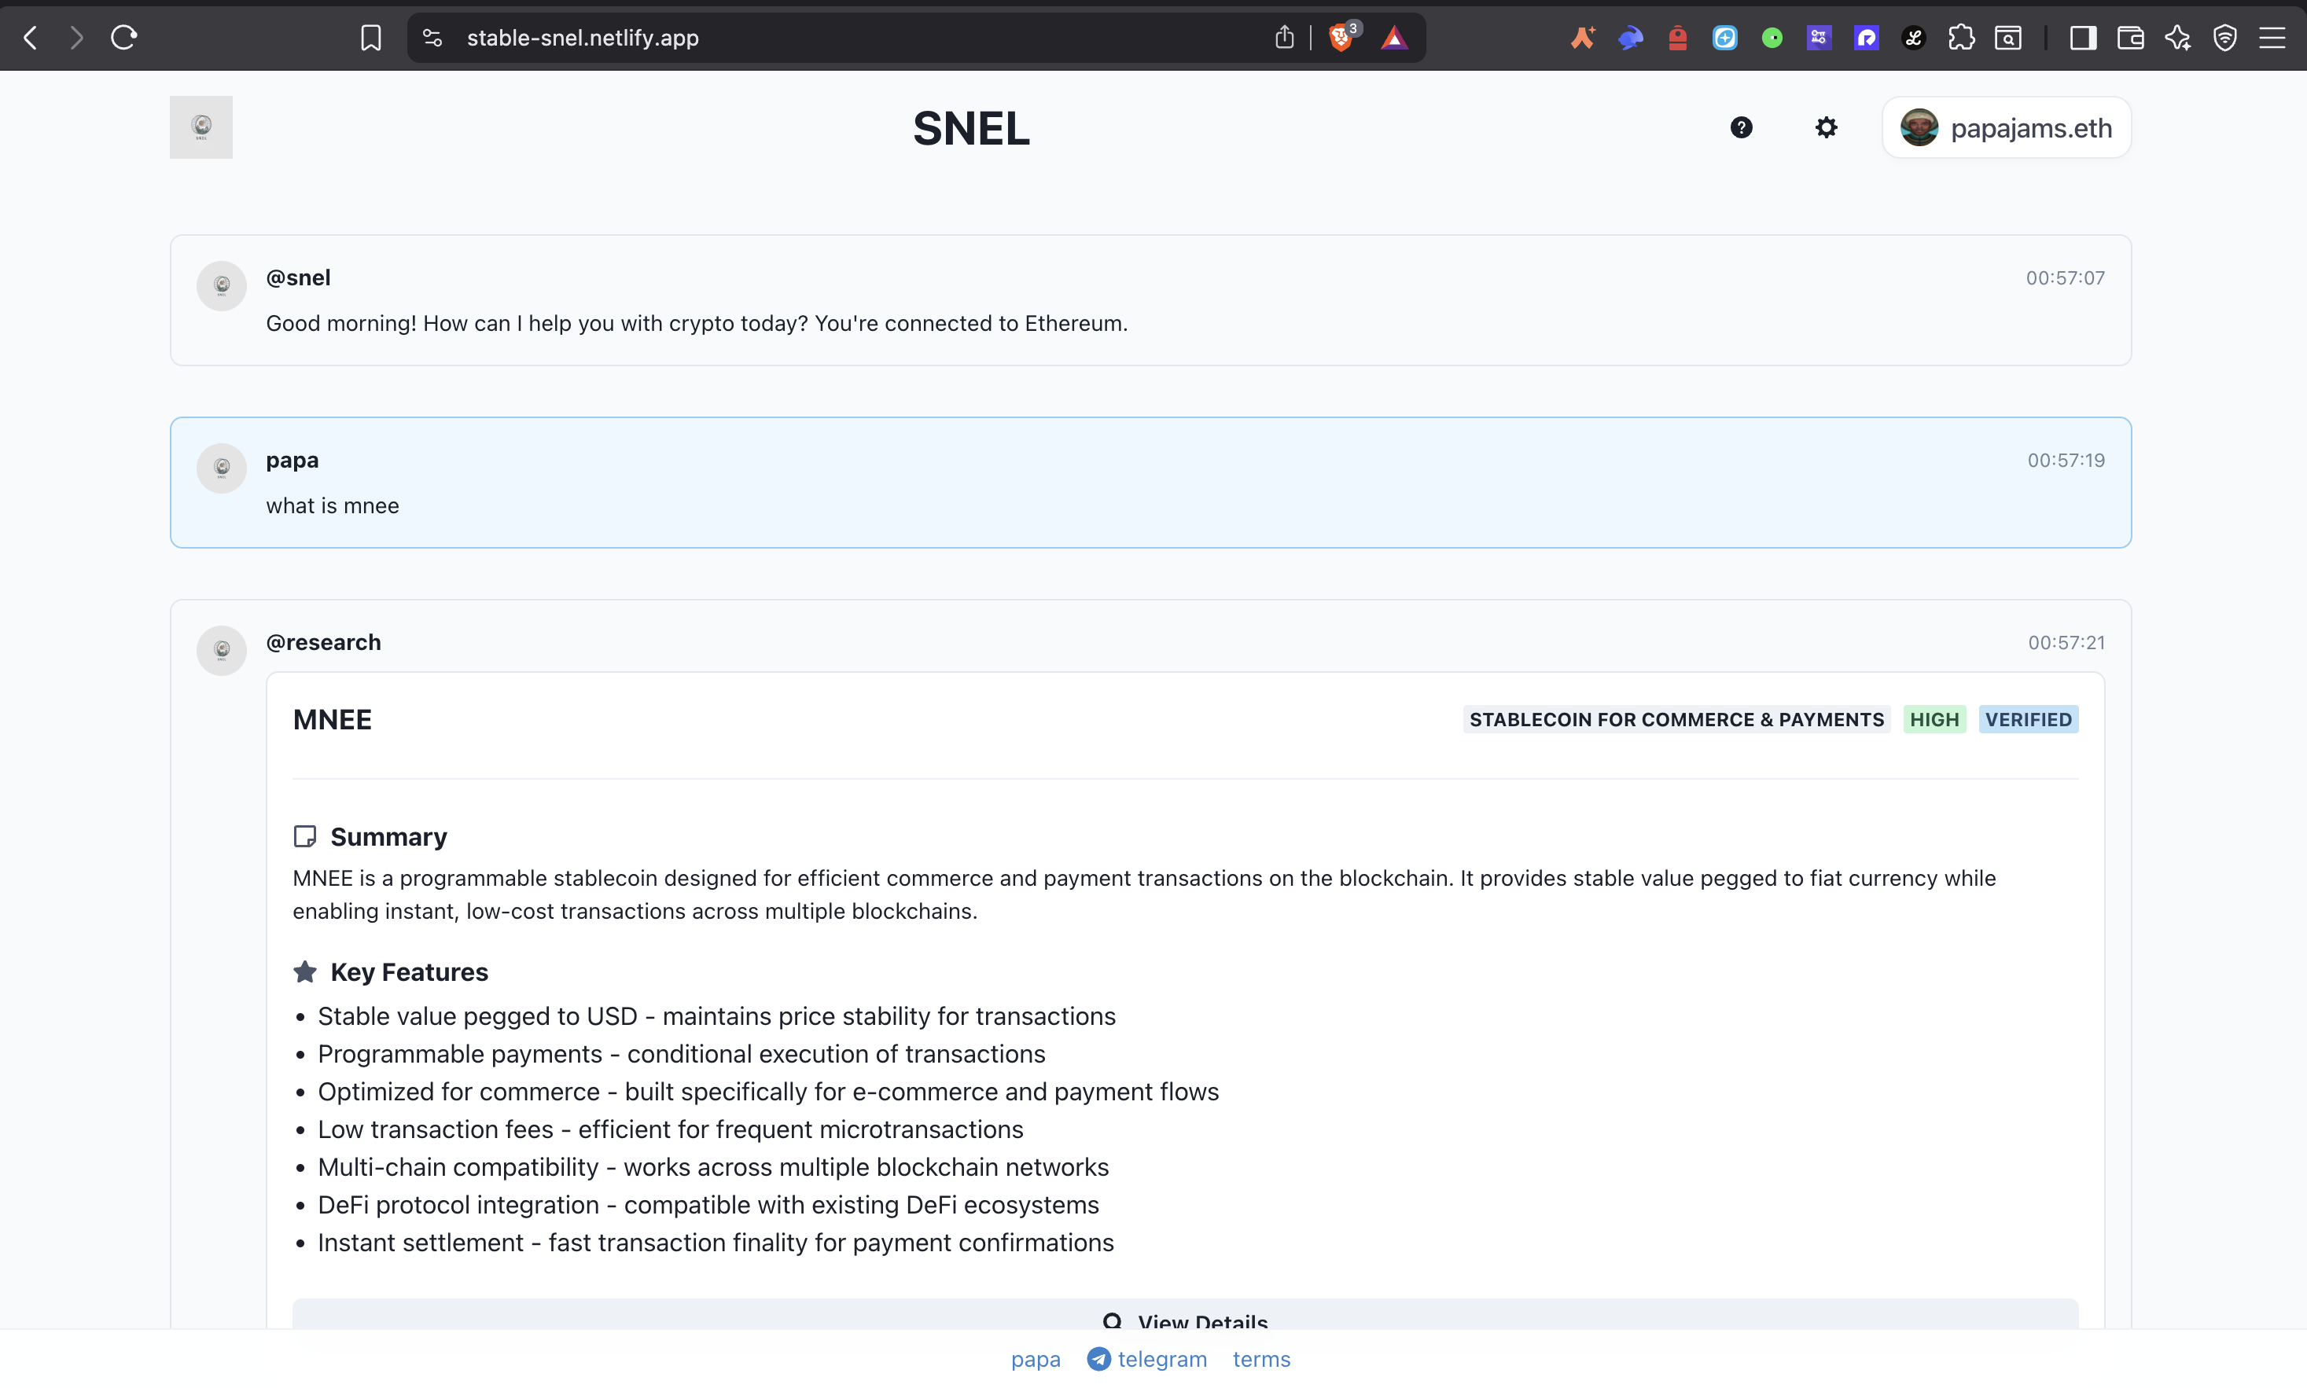Click the papa footer link
The image size is (2307, 1388).
1036,1359
